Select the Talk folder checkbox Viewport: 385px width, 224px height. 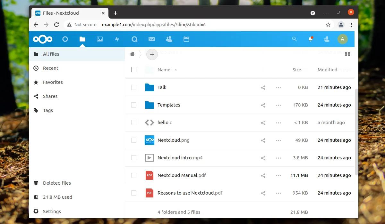(134, 87)
